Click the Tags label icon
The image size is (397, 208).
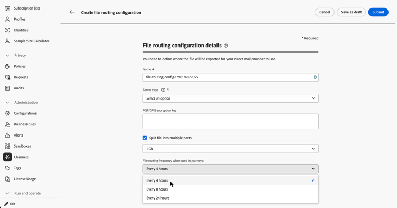pyautogui.click(x=7, y=168)
